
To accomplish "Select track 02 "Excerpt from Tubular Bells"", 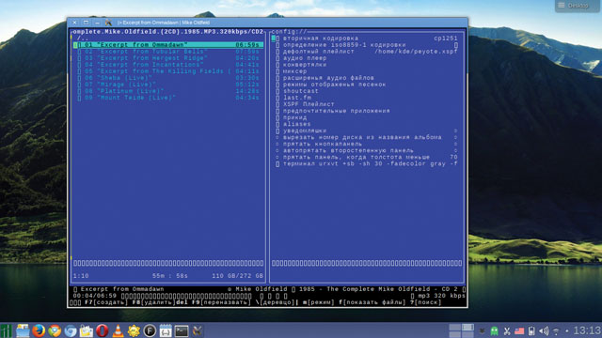I will pyautogui.click(x=168, y=52).
